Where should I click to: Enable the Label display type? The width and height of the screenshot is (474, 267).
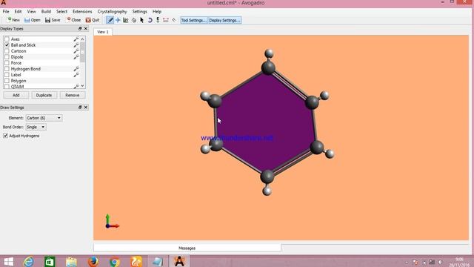(x=7, y=75)
